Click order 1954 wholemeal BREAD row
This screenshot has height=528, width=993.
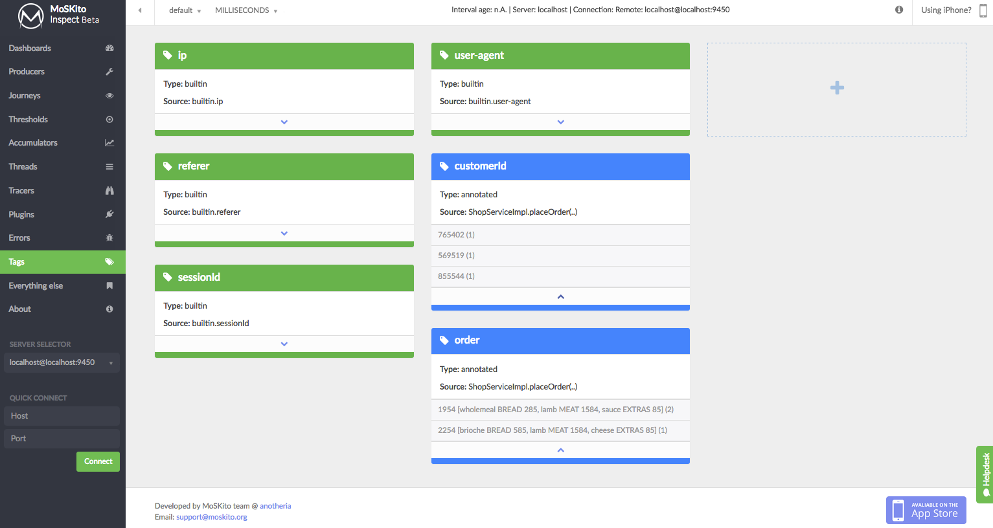(x=561, y=410)
